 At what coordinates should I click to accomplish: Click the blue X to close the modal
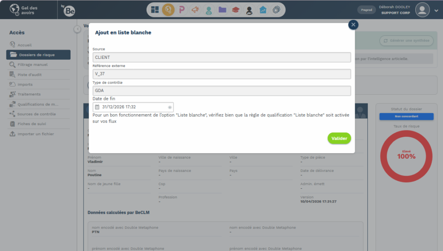coord(353,25)
